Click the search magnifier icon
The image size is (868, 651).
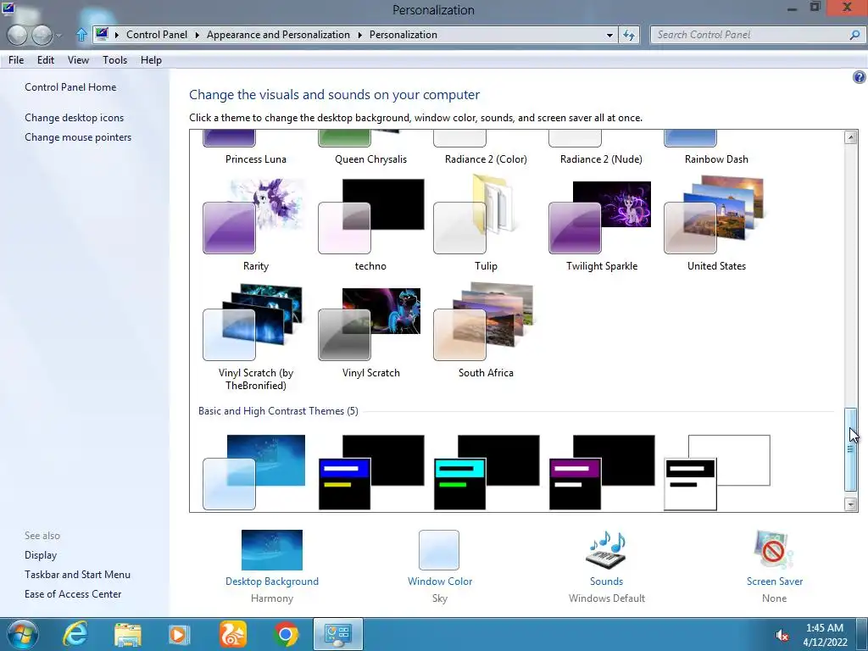pyautogui.click(x=854, y=35)
